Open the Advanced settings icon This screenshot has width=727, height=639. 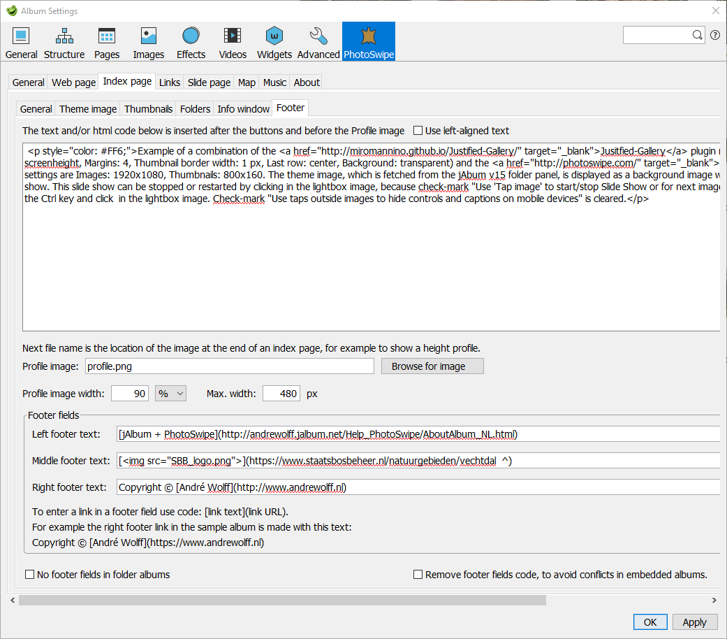318,41
